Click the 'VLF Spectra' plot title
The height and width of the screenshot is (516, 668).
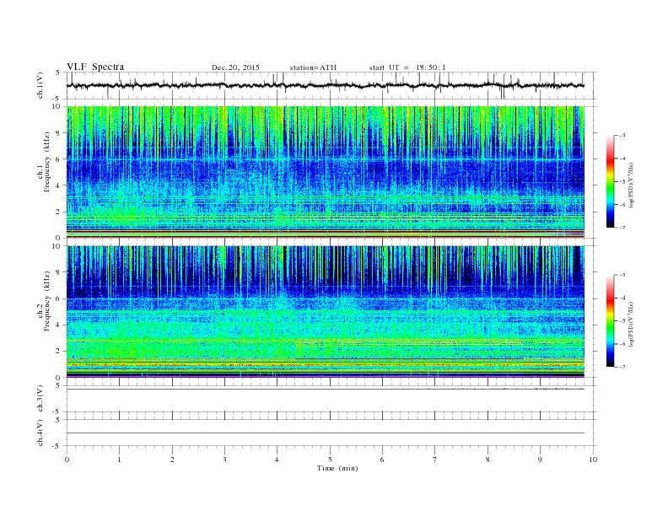click(x=95, y=67)
